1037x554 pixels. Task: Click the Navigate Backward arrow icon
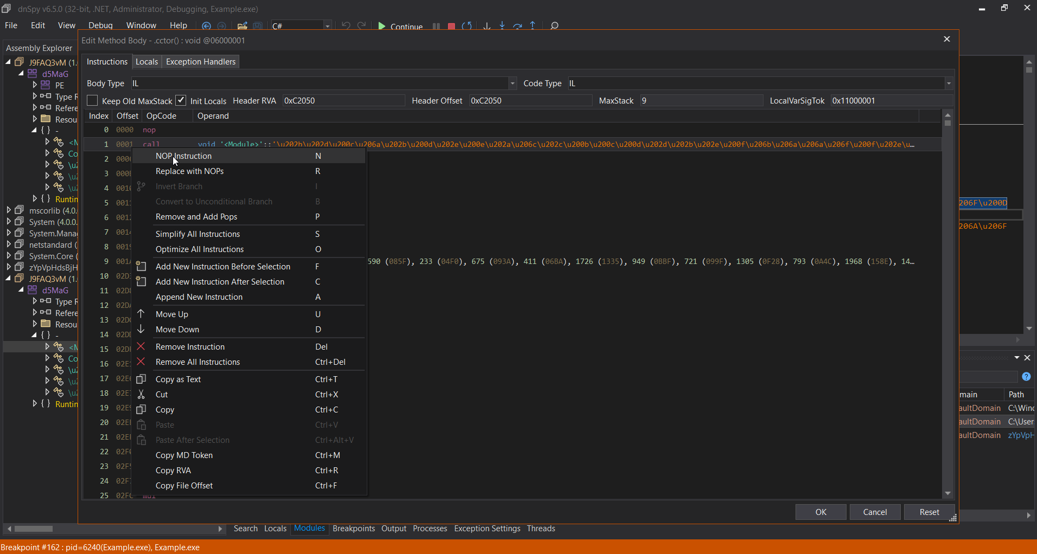pos(206,26)
